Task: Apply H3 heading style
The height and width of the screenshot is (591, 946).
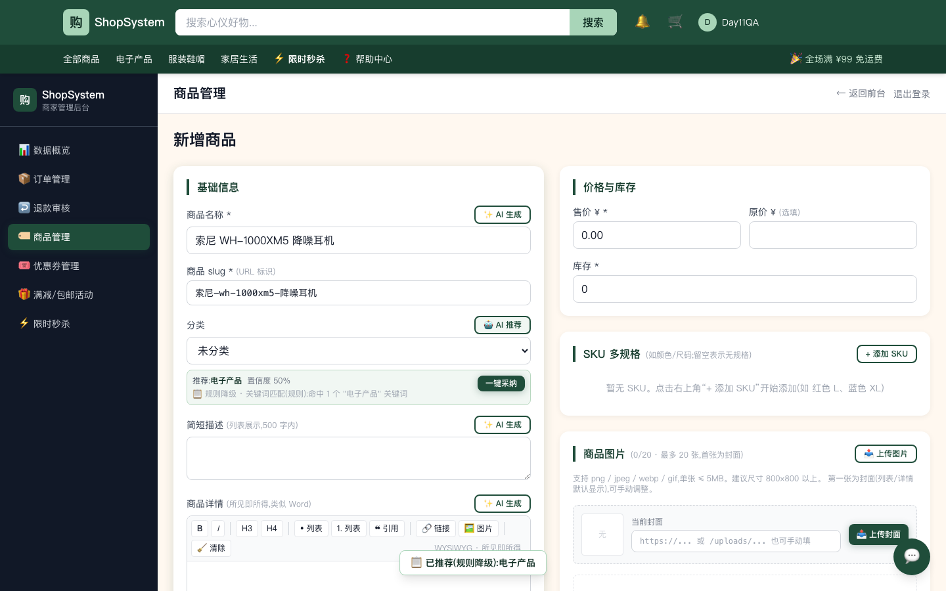Action: click(247, 529)
